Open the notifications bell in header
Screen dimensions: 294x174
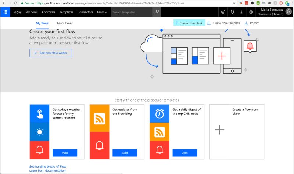[232, 12]
